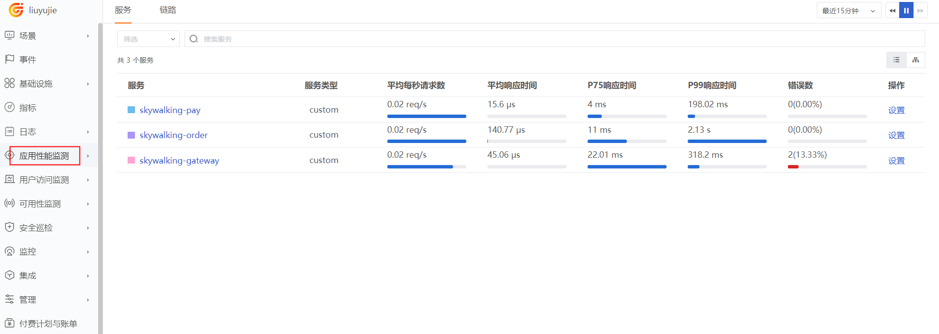
Task: Switch to list view
Action: point(896,60)
